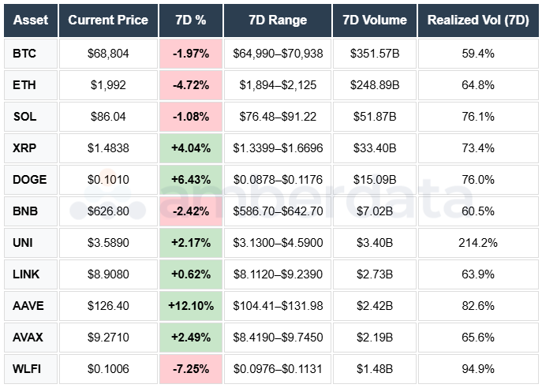Click ETH's 7D range $1,894–$2,125
This screenshot has width=542, height=388.
(277, 85)
